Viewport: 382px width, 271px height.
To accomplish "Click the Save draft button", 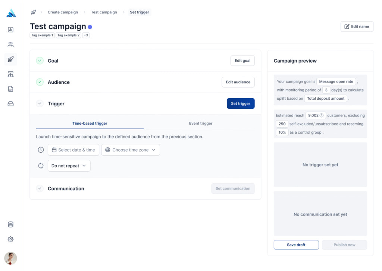I will (x=296, y=245).
